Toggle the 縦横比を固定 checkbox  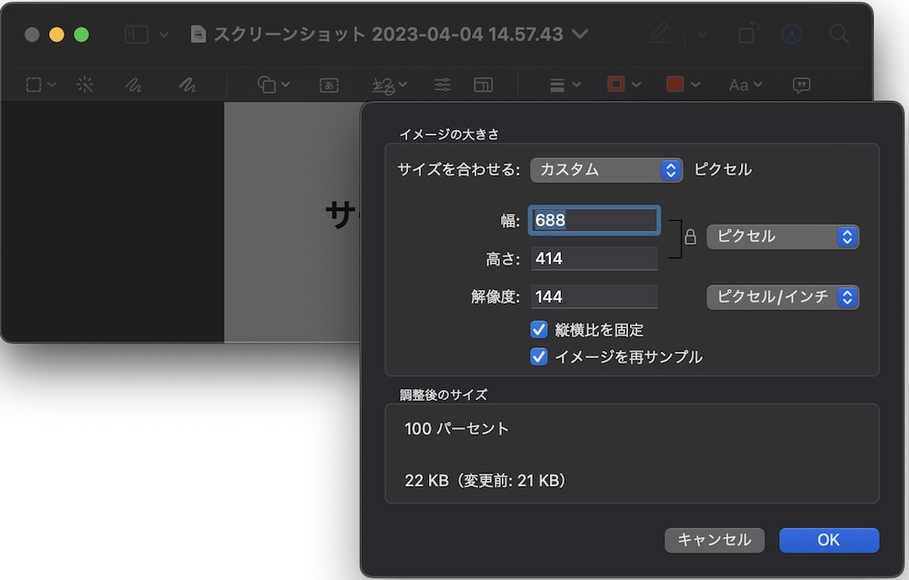pyautogui.click(x=539, y=330)
